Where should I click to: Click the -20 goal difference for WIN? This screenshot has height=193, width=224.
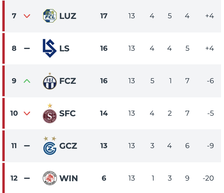point(208,178)
